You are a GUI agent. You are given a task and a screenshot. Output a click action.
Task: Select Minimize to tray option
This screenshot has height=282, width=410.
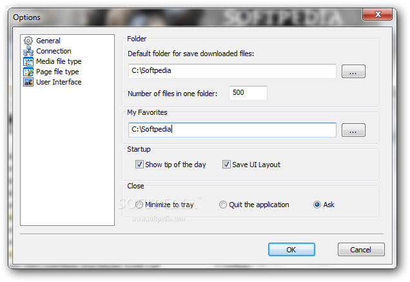coord(139,205)
